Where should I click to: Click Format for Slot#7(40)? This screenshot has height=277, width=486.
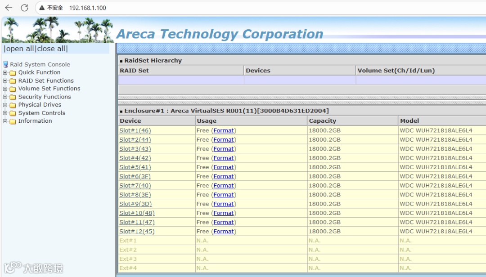[224, 186]
